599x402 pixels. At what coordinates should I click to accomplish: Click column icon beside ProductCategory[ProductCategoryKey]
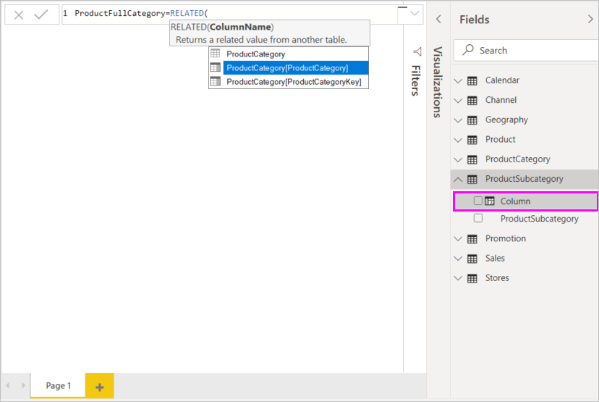(x=216, y=81)
